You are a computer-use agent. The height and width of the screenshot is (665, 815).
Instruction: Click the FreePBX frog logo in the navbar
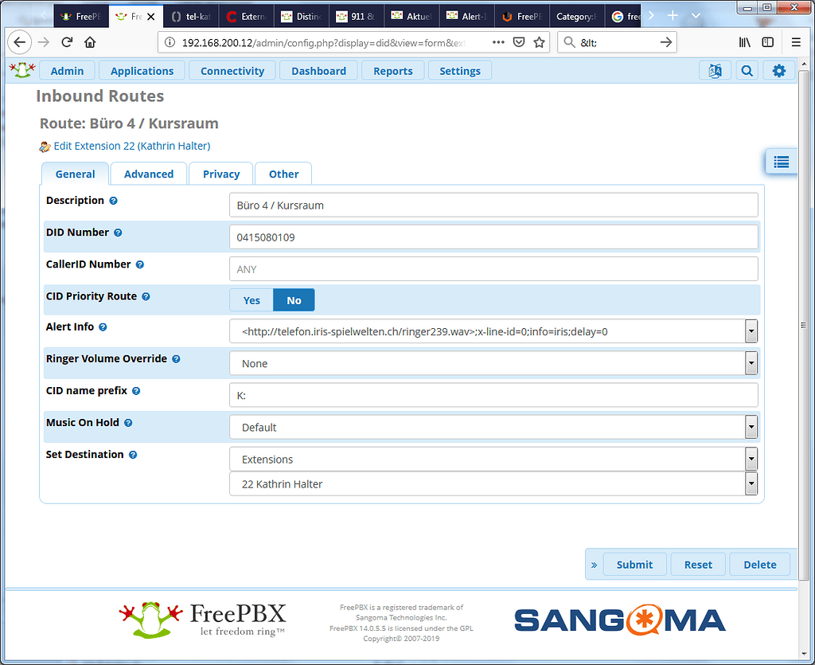[21, 70]
